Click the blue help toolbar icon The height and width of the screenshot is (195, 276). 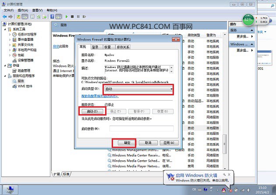52,17
